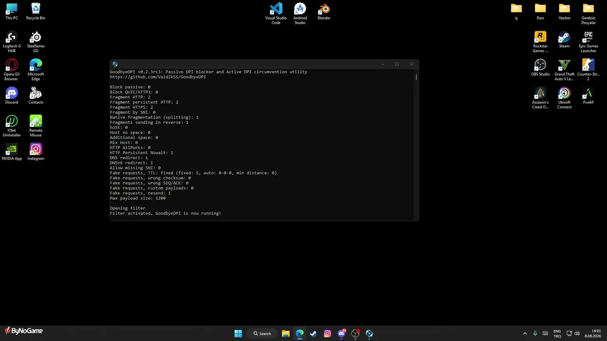Click the "Block passive: 0" console line
Viewport: 607px width, 341px height.
click(130, 87)
